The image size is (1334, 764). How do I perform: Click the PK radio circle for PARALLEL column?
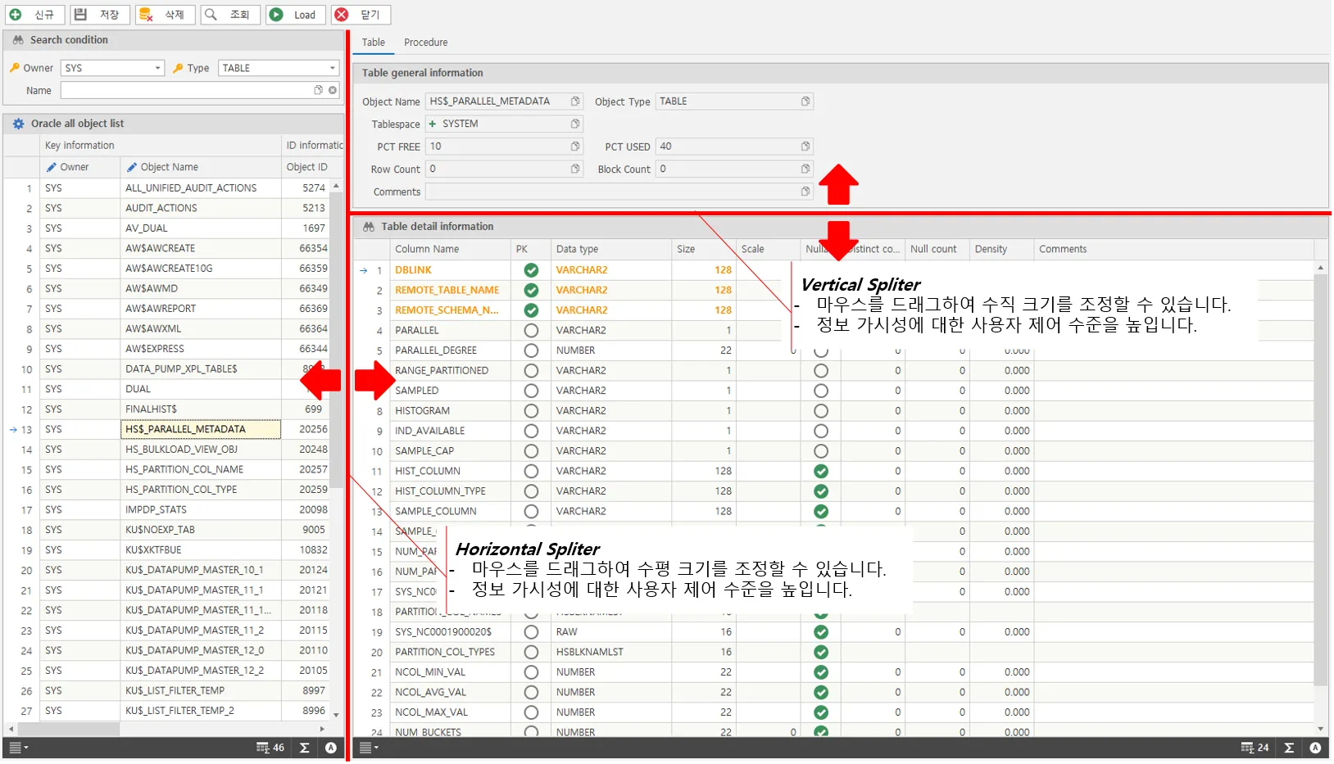coord(530,330)
